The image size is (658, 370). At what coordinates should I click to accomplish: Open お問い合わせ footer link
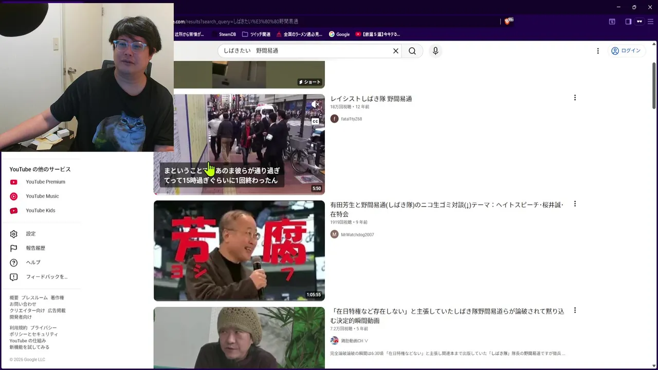tap(23, 304)
